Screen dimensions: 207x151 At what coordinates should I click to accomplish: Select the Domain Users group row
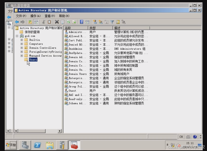coord(106,74)
